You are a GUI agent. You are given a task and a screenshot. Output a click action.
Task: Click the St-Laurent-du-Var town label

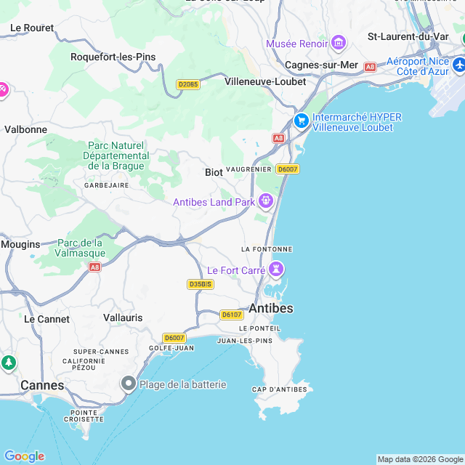408,37
